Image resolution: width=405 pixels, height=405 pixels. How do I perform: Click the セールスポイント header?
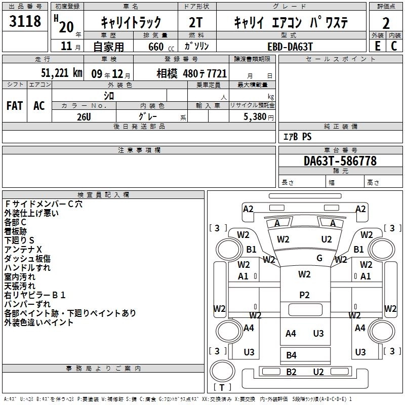tap(340, 59)
